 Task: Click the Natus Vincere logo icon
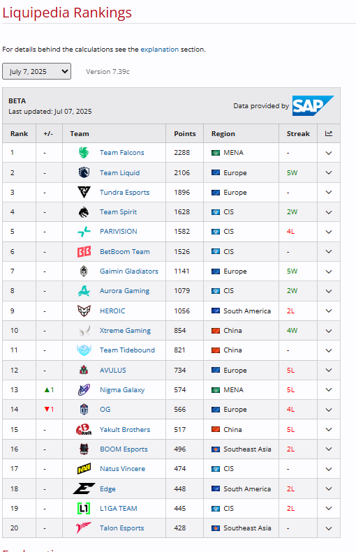pyautogui.click(x=84, y=469)
